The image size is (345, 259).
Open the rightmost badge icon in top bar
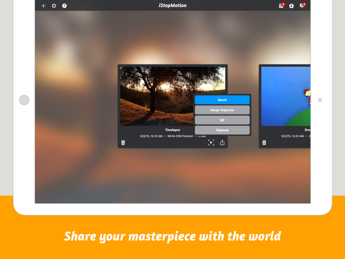pyautogui.click(x=302, y=6)
